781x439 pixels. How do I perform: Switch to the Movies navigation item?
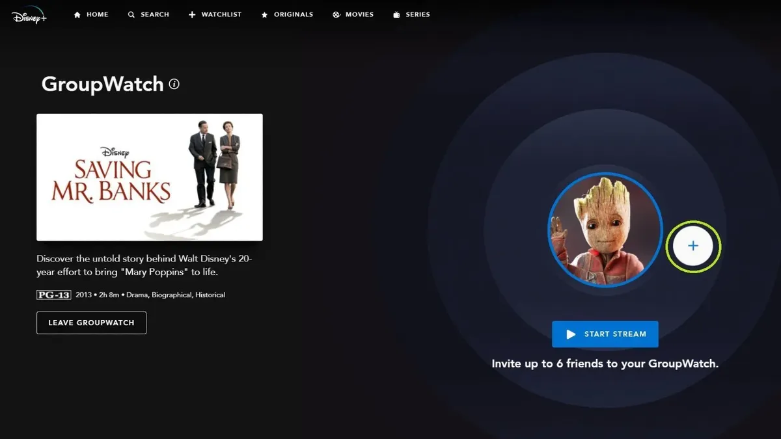(353, 14)
